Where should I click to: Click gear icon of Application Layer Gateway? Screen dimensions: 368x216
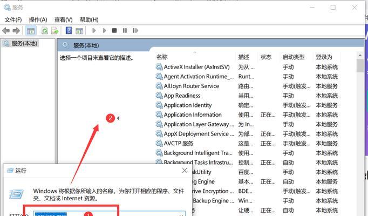click(159, 124)
